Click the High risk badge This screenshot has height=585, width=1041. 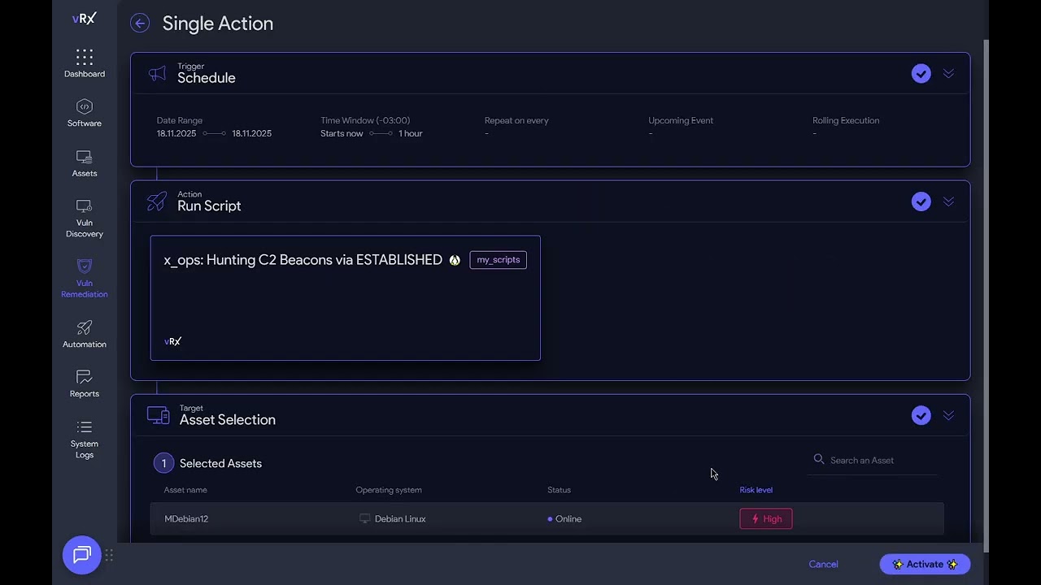[x=765, y=518]
